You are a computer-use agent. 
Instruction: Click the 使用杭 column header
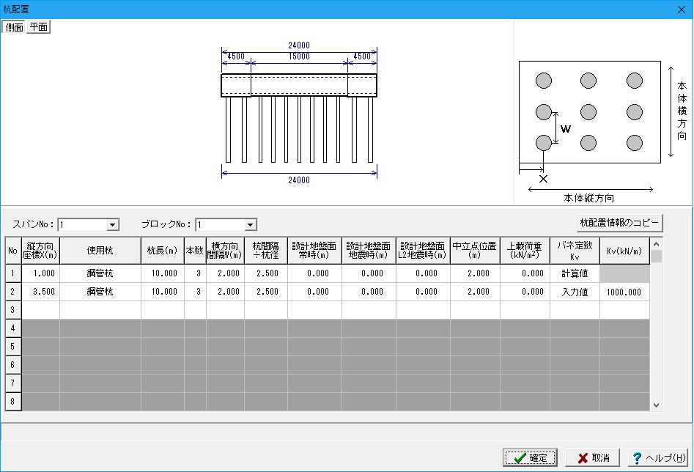coord(100,251)
